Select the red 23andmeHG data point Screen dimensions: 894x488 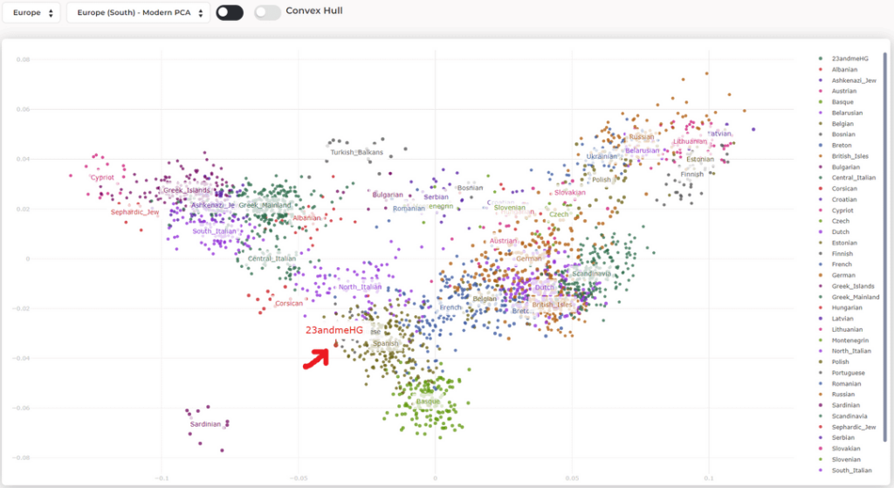pyautogui.click(x=336, y=343)
